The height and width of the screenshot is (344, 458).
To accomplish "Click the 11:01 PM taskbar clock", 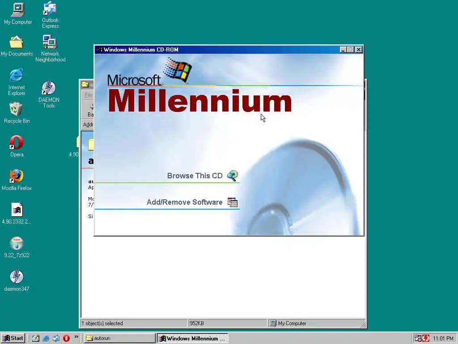I will (443, 339).
